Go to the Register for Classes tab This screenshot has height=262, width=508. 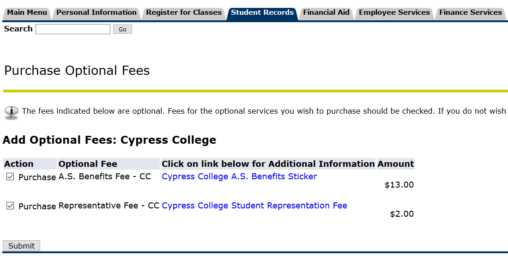click(x=184, y=12)
